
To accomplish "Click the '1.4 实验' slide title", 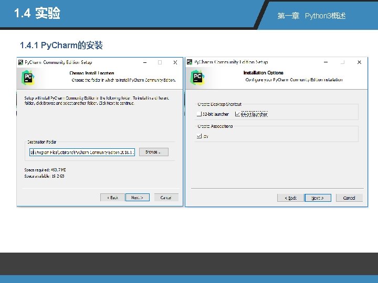I will point(37,13).
